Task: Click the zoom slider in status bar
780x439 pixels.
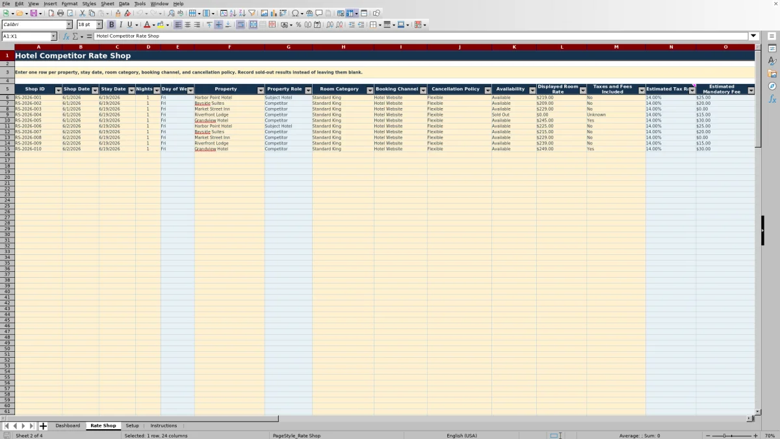Action: (x=732, y=435)
